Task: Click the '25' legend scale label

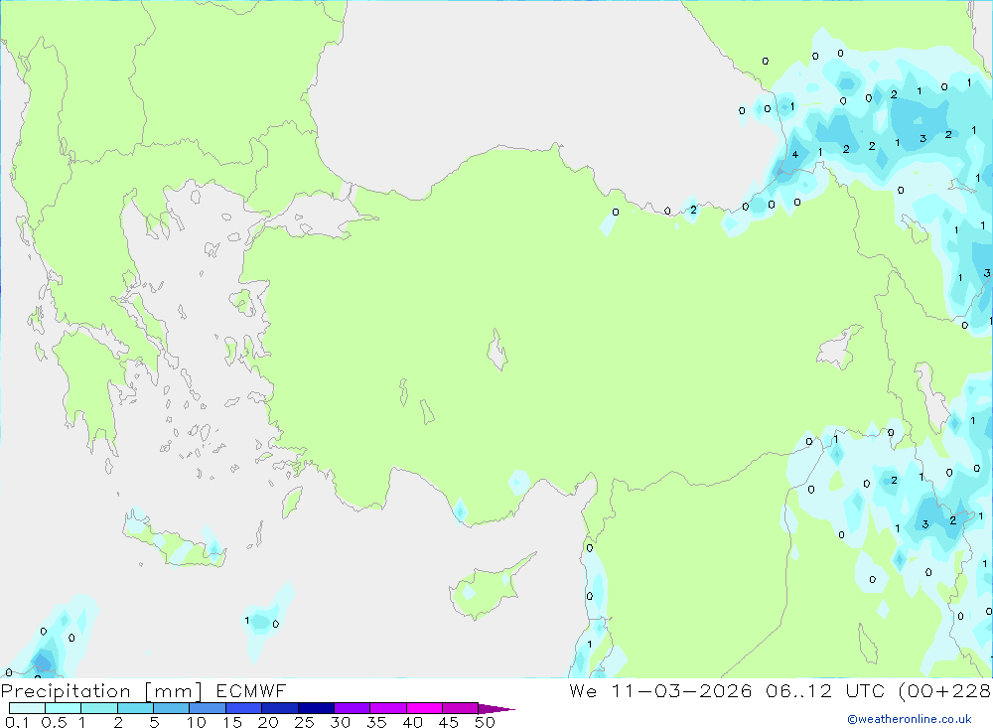Action: 304,722
